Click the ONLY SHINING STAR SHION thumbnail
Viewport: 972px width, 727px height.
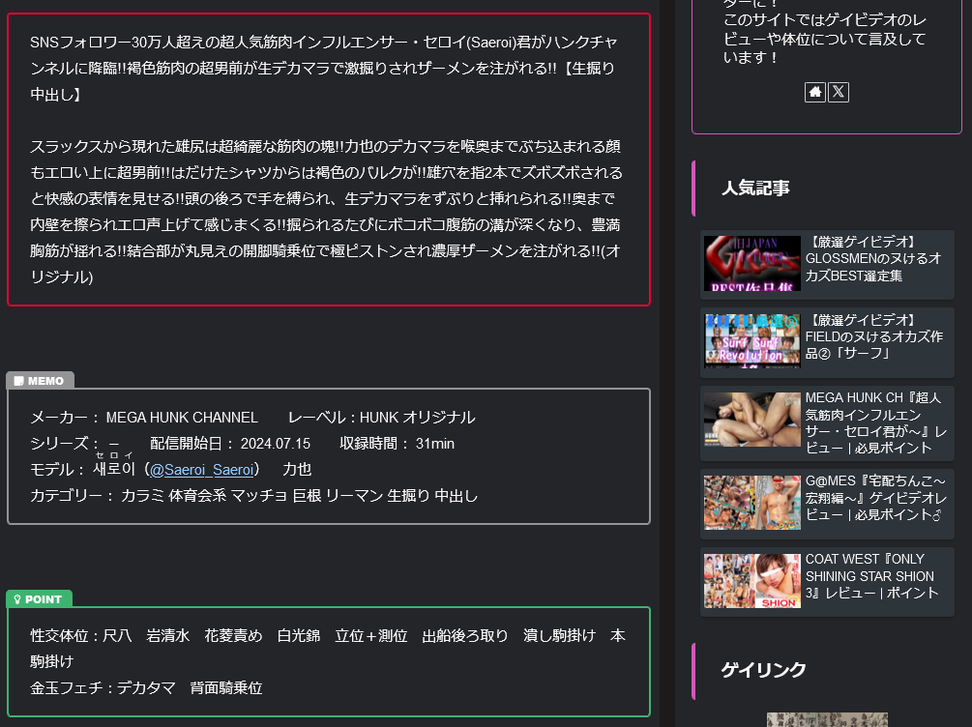(x=751, y=581)
